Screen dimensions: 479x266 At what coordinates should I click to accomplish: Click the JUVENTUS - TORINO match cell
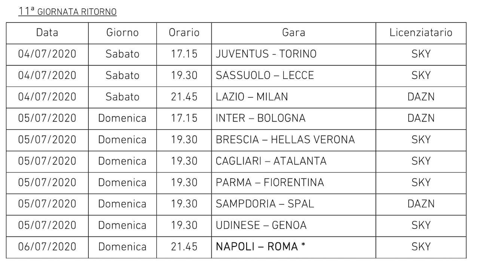(266, 54)
